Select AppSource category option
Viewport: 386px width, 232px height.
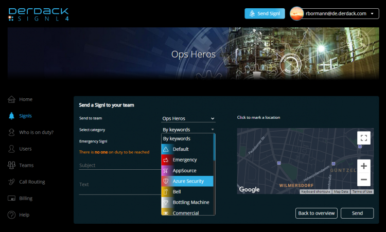pyautogui.click(x=187, y=170)
